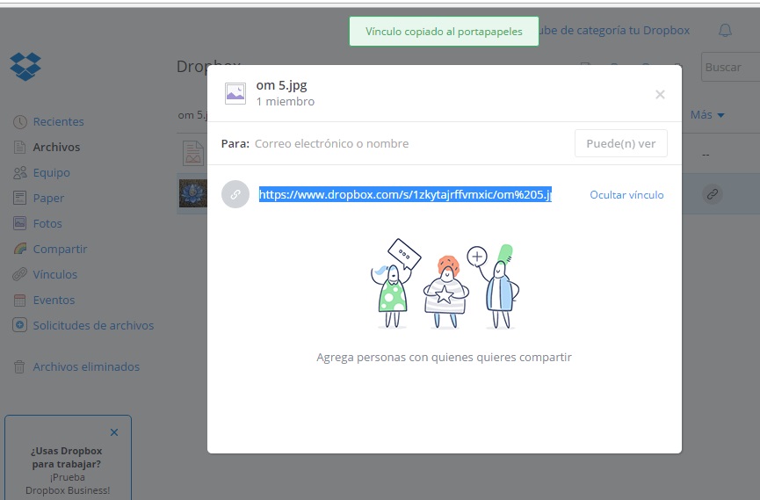
Task: Click Ocultar vínculo link
Action: (626, 194)
